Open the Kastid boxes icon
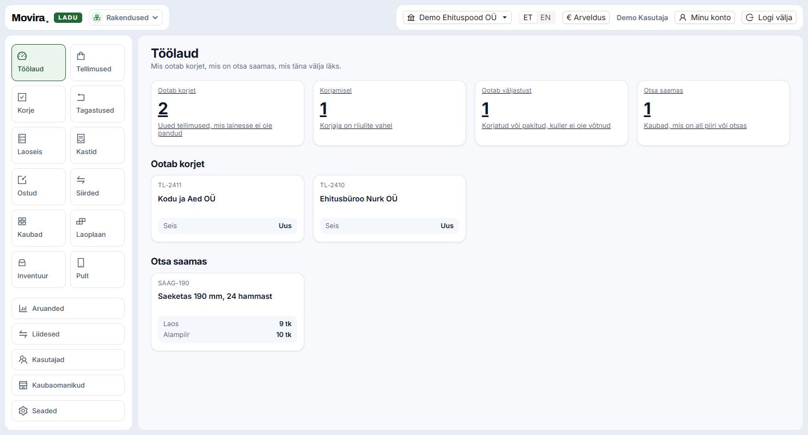Screen dimensions: 808x435 point(81,139)
